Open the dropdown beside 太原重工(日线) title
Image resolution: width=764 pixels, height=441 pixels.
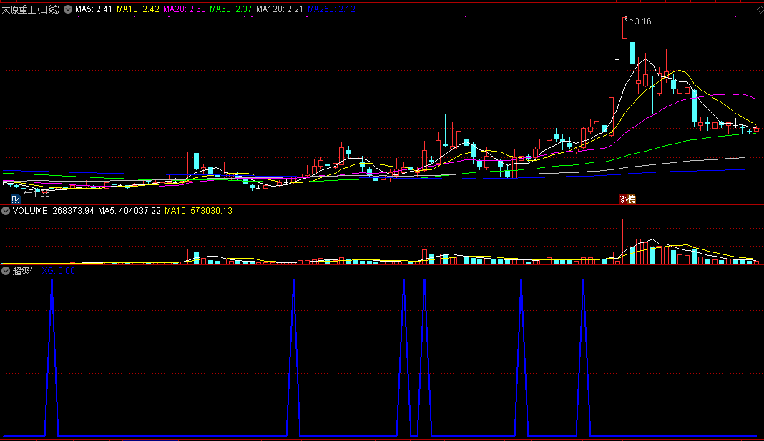pos(68,9)
